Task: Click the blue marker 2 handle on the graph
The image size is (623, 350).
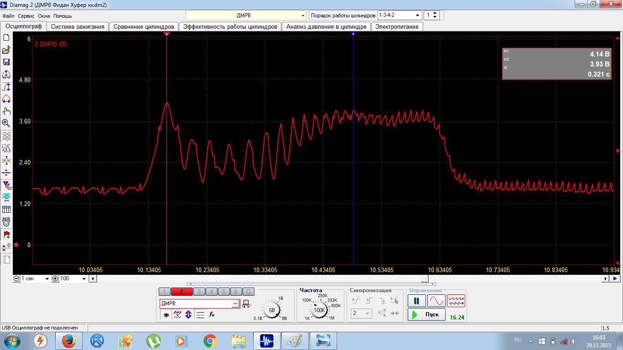Action: point(353,34)
